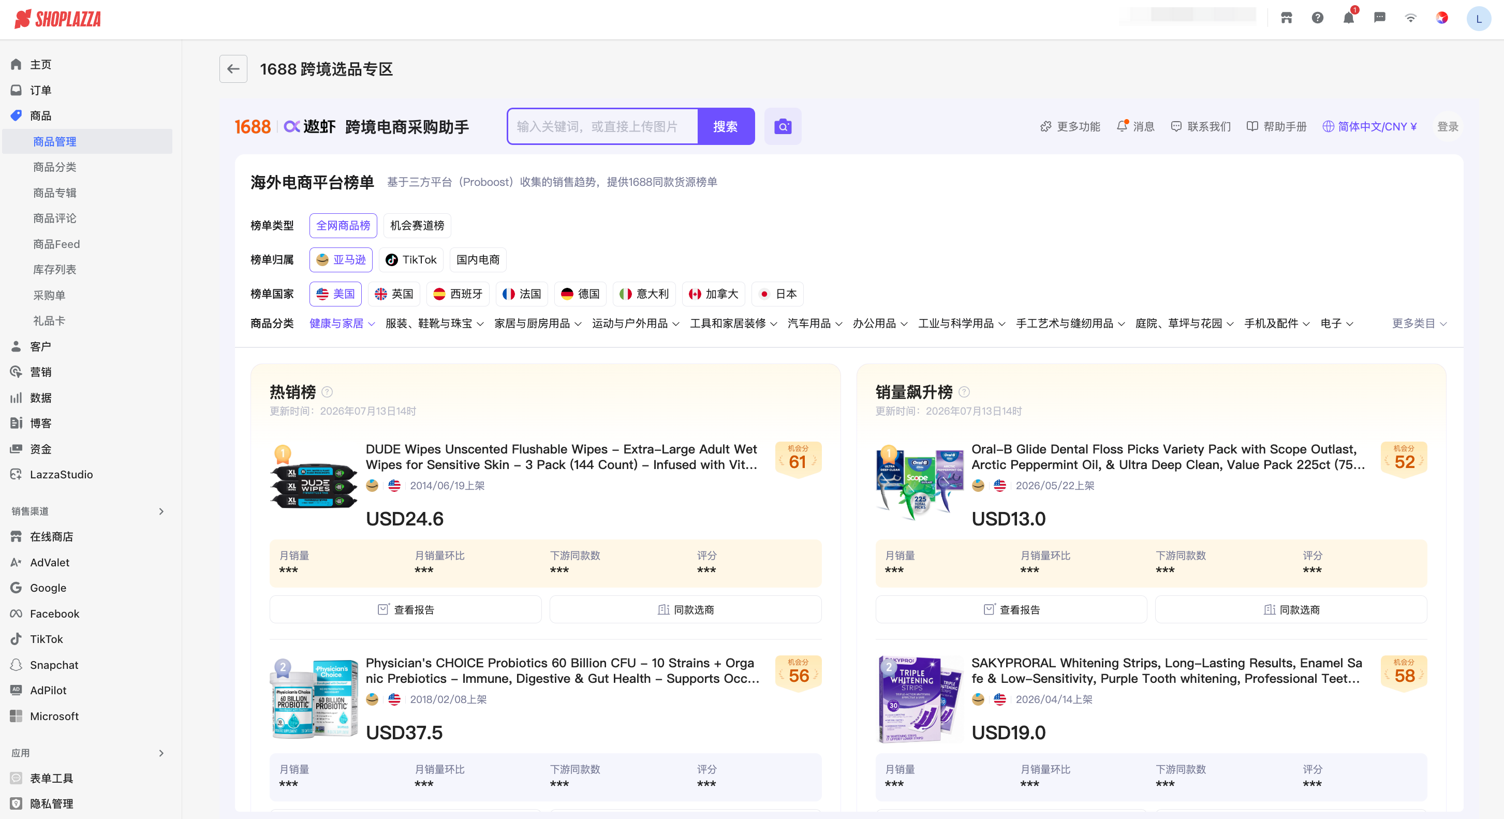Open 联系我们 chat link

1201,127
